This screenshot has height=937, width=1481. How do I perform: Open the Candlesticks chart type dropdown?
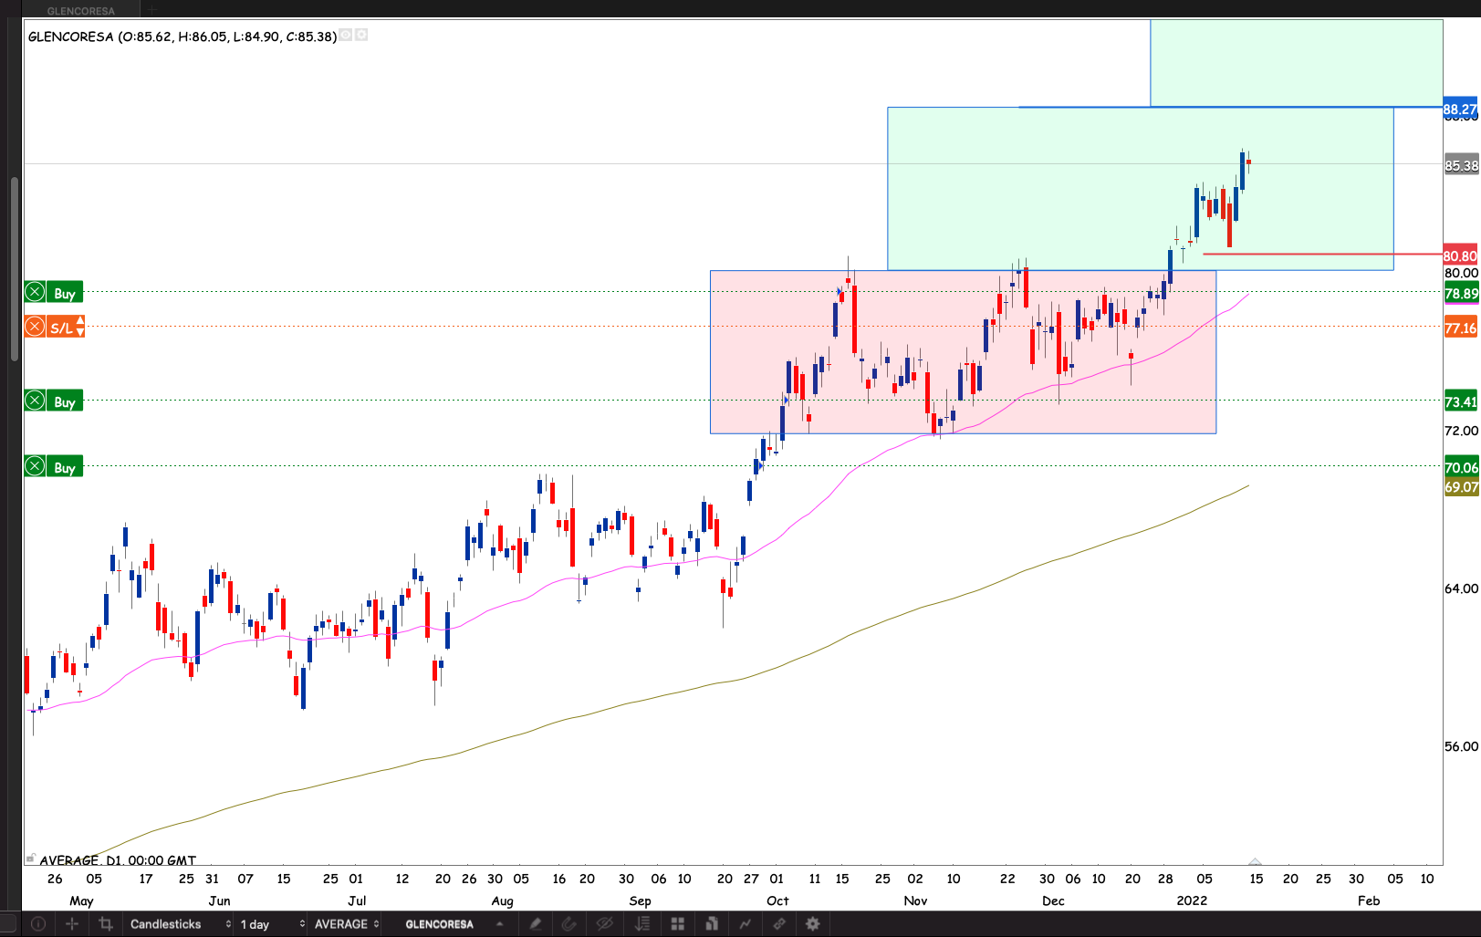click(x=180, y=924)
